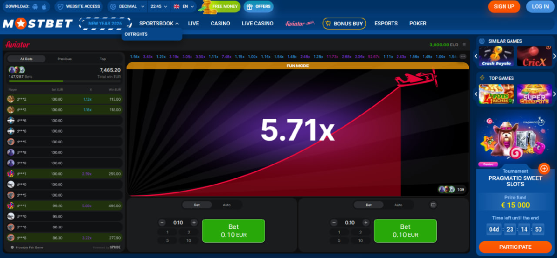Viewport: 557px width, 258px height.
Task: Click the Spribe powered-by logo
Action: click(x=114, y=247)
